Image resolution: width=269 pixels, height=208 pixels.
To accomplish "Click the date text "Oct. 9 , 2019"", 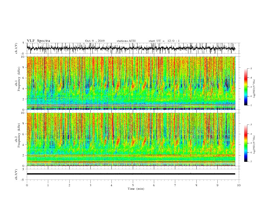I will pyautogui.click(x=95, y=41).
